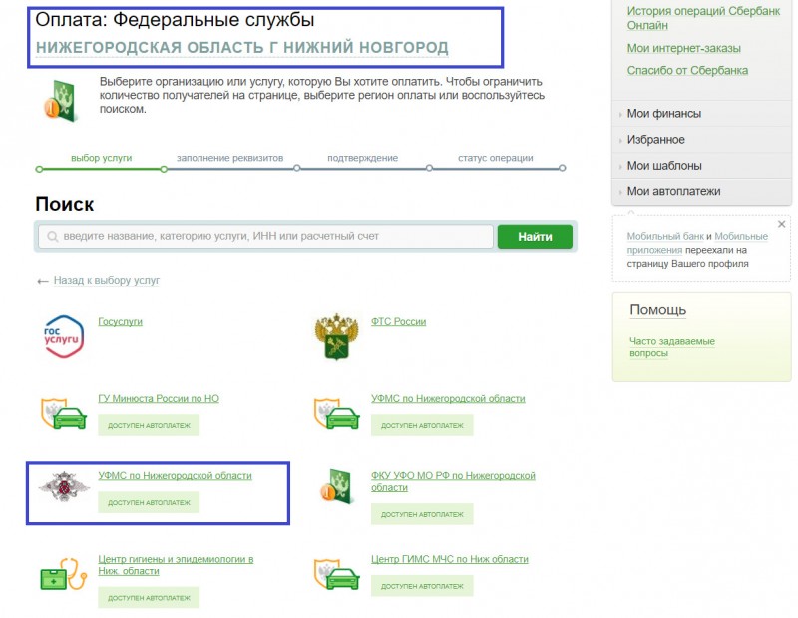Click ДОСТУПЕН АВТОПЛАТЕЖ badge under Центр гигиены
798x618 pixels.
149,598
